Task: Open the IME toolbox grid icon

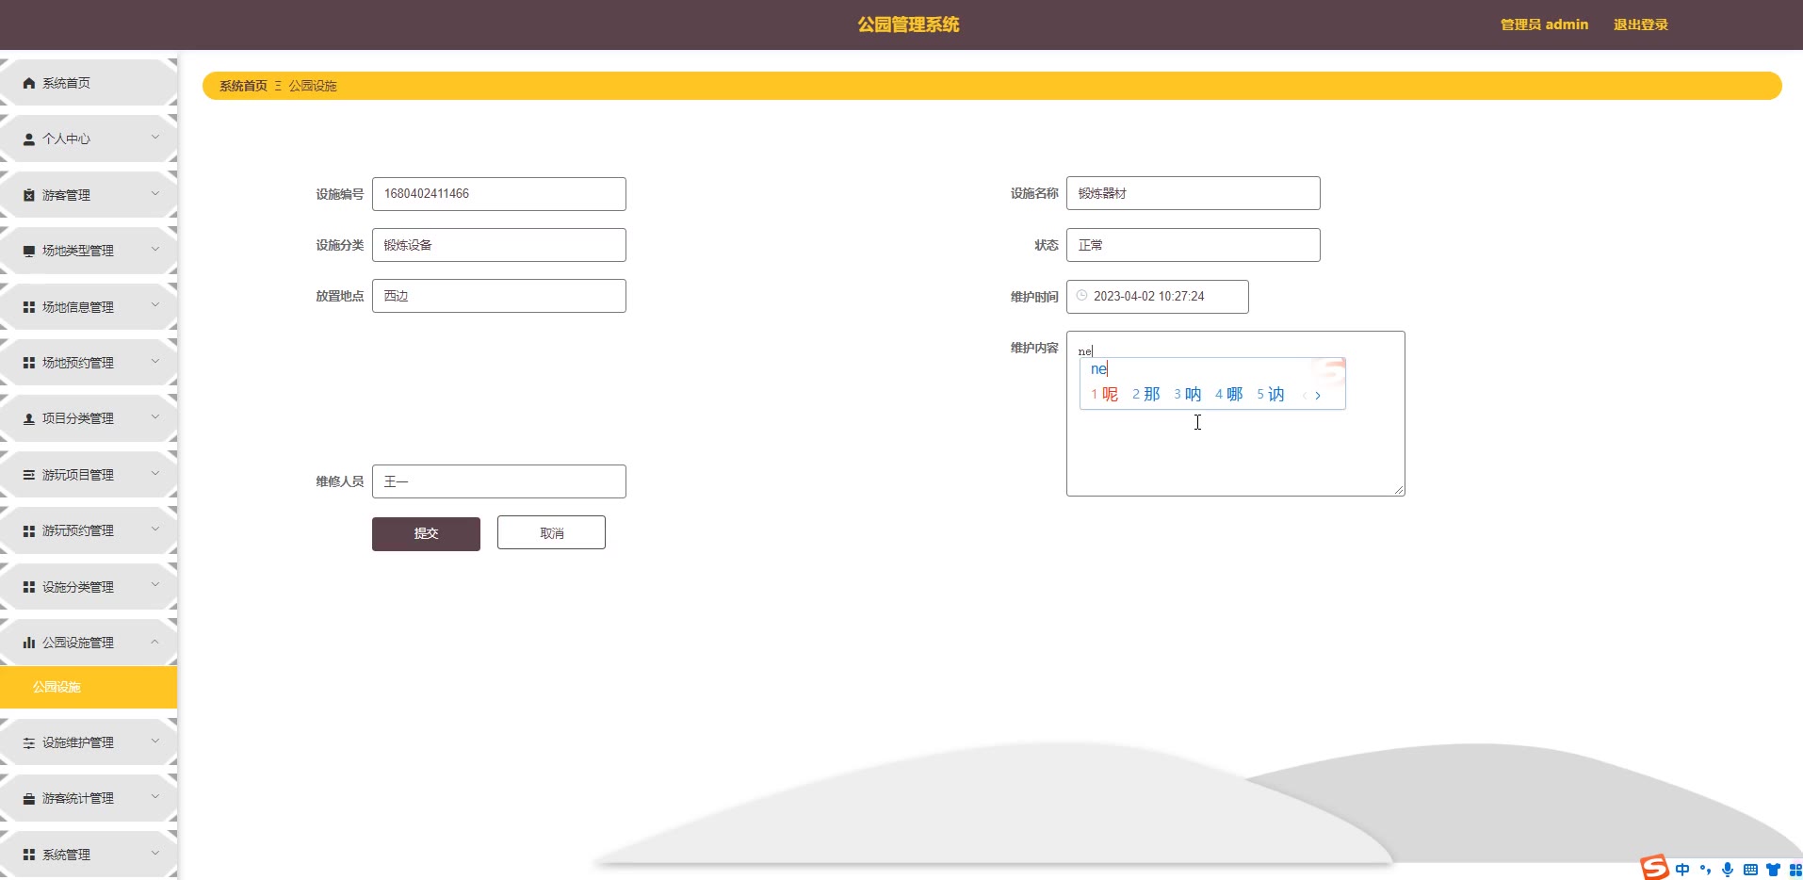Action: tap(1795, 870)
